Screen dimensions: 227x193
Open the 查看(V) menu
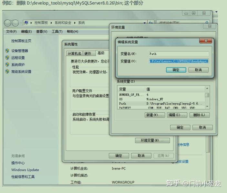tap(42, 32)
